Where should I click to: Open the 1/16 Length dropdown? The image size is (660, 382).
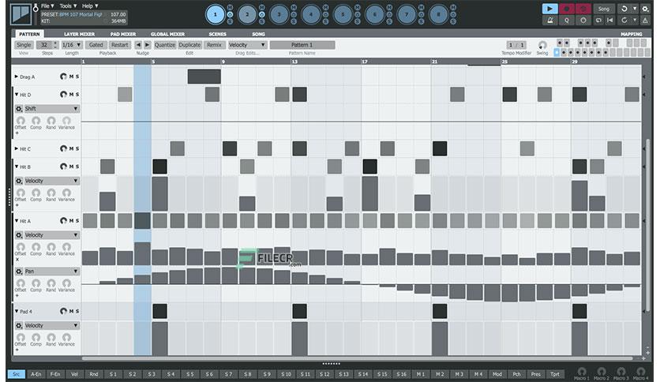[72, 45]
